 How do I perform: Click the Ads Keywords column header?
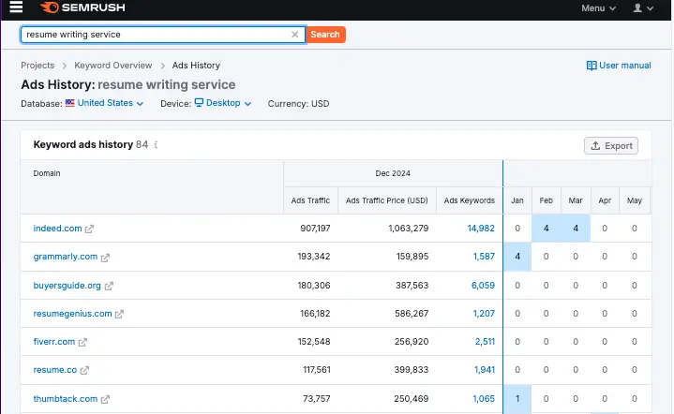click(470, 200)
